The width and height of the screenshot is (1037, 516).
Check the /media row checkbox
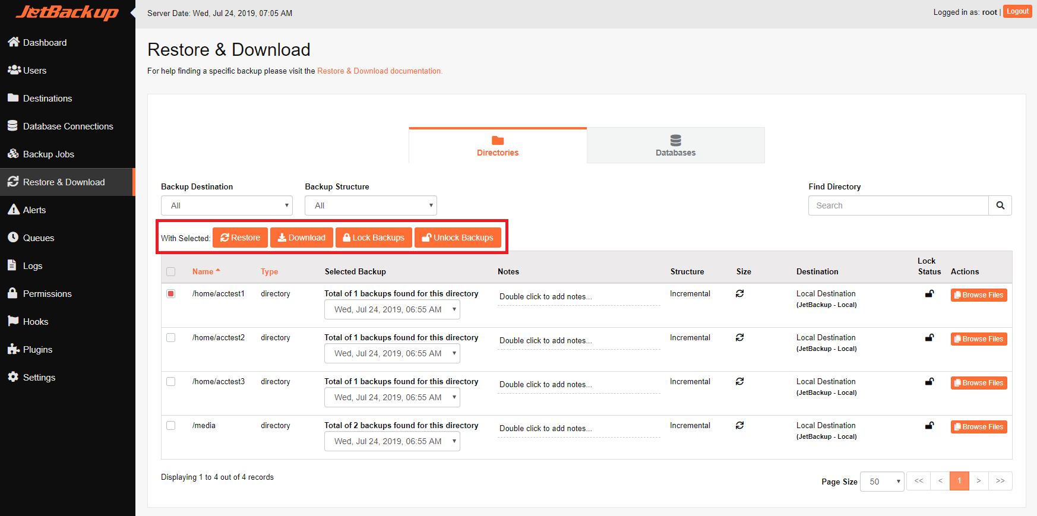(171, 425)
